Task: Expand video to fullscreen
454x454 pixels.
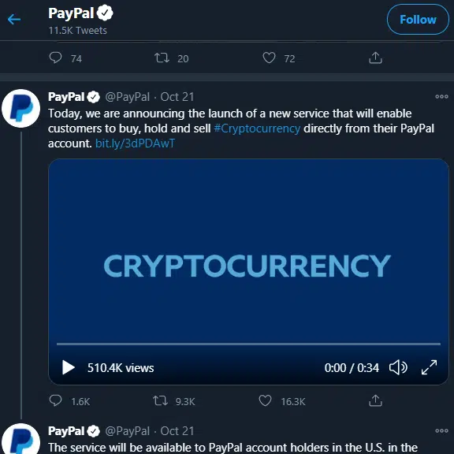Action: point(429,367)
